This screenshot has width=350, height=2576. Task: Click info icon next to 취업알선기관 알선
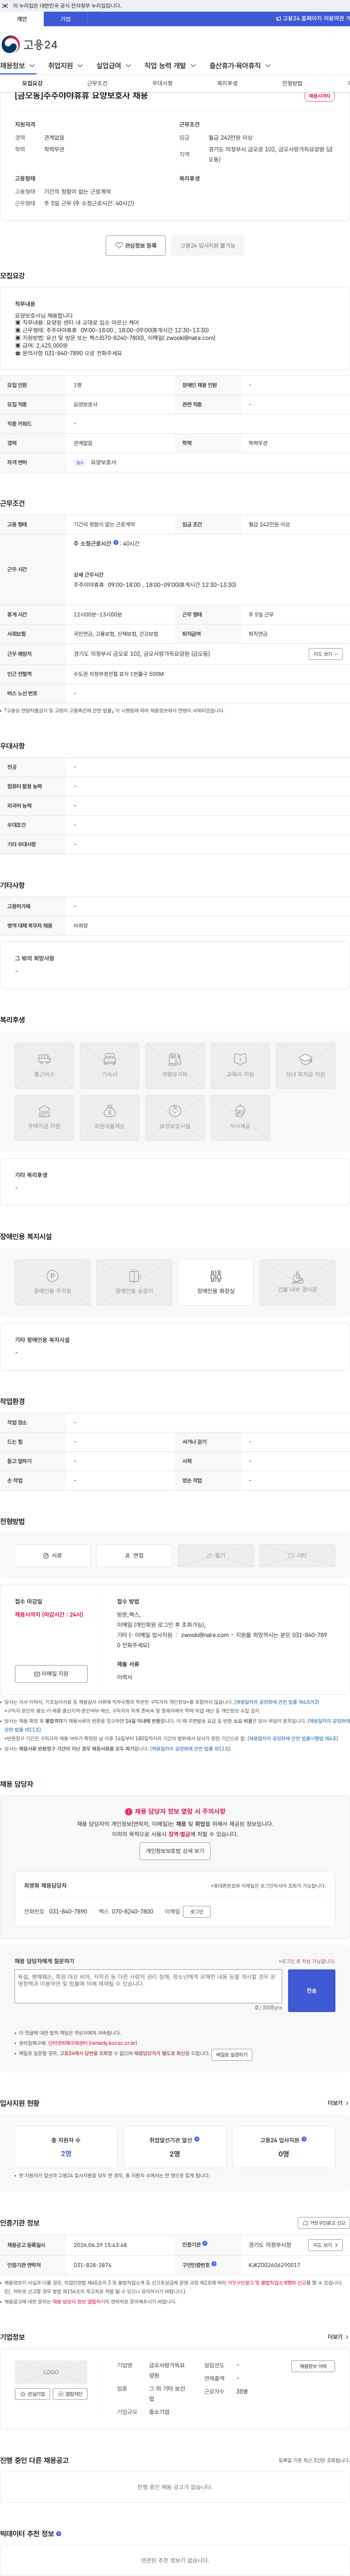(197, 2139)
